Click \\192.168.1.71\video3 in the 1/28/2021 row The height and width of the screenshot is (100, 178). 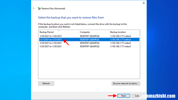coord(120,36)
